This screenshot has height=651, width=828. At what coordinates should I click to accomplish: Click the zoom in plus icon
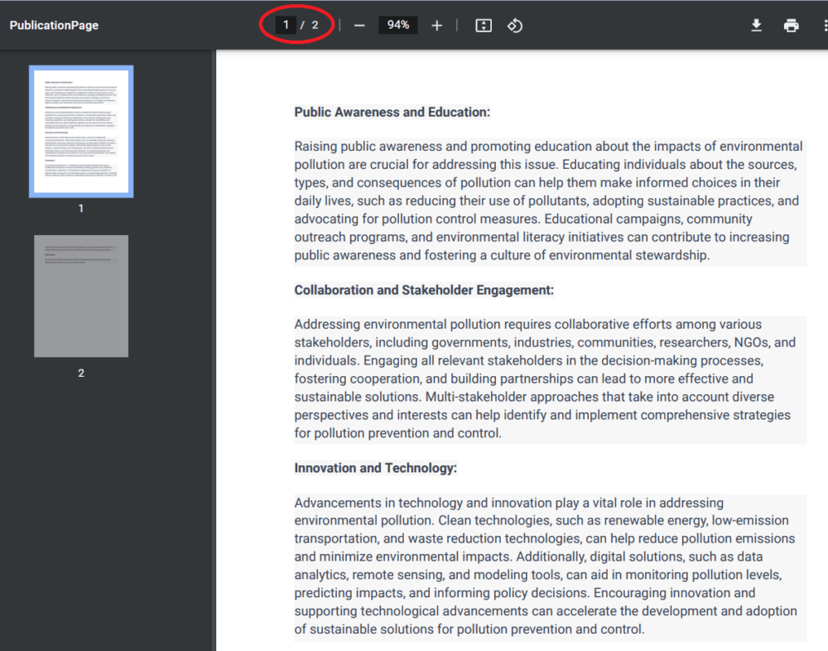[437, 26]
